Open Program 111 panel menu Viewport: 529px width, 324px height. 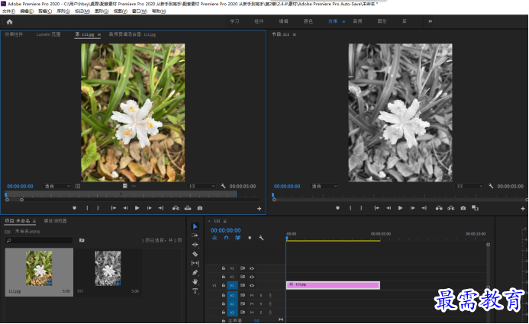tap(294, 34)
